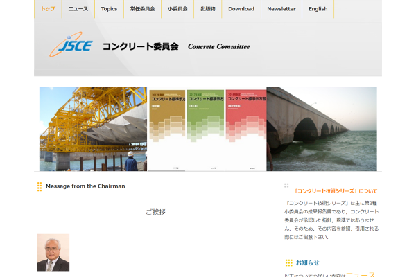Click the コンクリート技術シリーズ description paragraph
Screen dimensions: 416x277
click(x=331, y=220)
